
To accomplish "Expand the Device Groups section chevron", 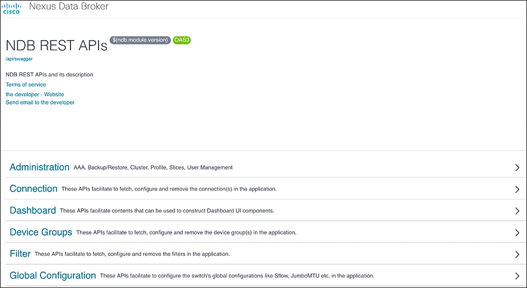I will (x=517, y=232).
